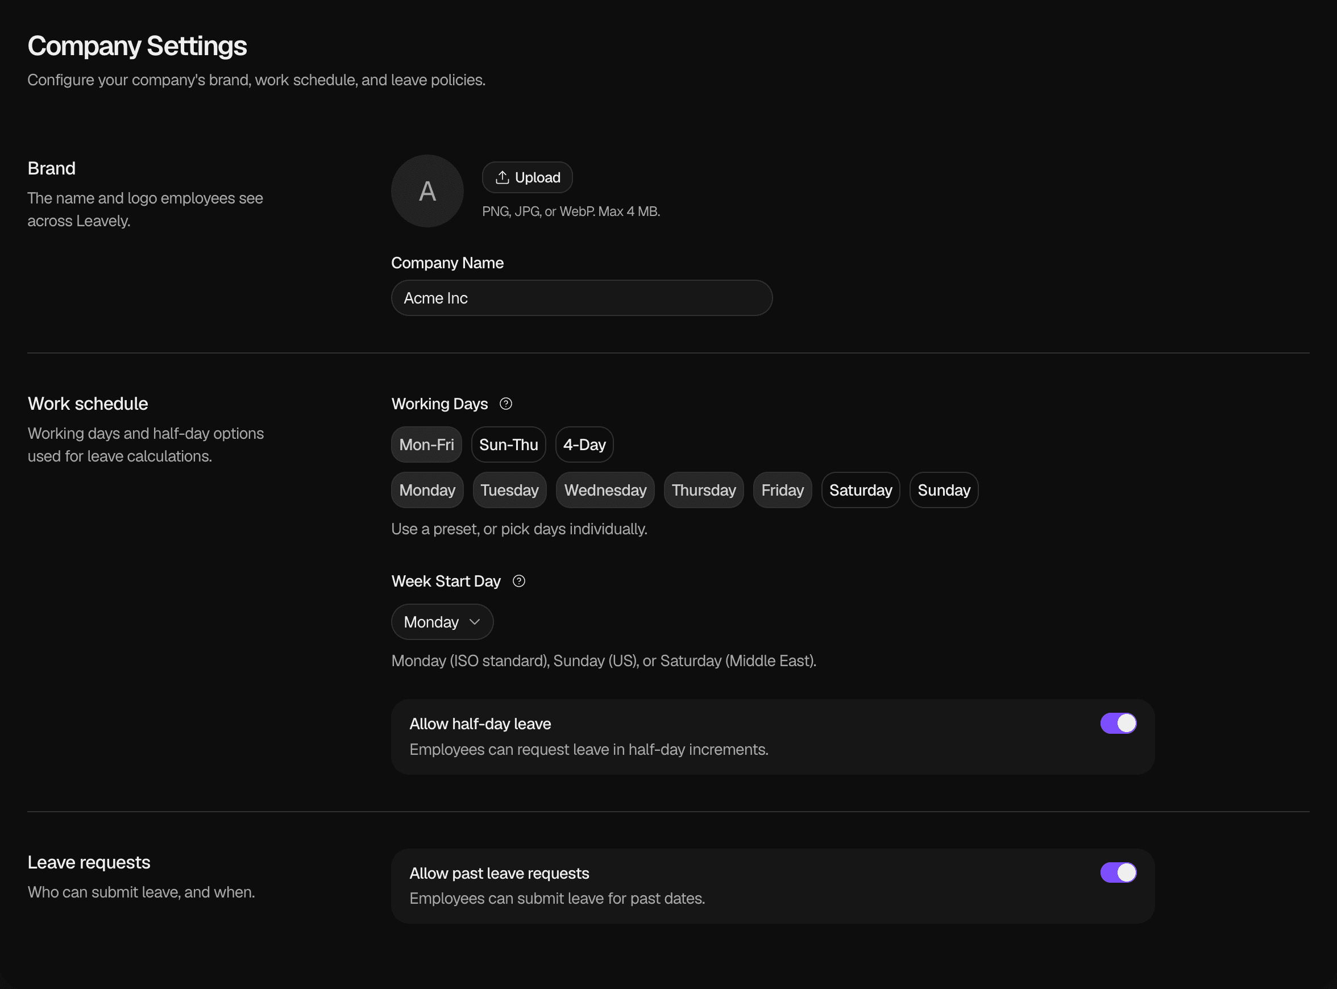Select the Sun-Thu working days preset
This screenshot has width=1337, height=989.
(x=509, y=445)
